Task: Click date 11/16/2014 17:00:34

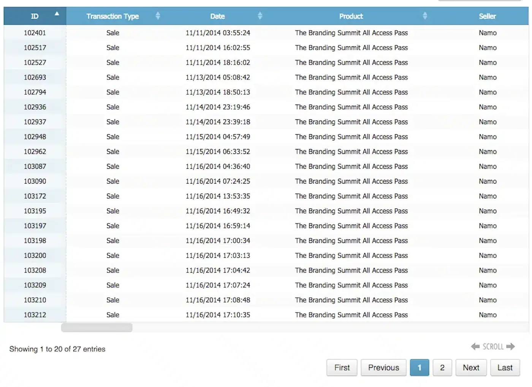Action: (x=218, y=240)
